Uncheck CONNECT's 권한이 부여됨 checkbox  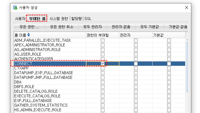(102, 64)
